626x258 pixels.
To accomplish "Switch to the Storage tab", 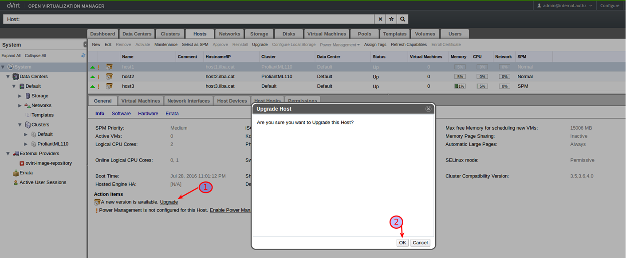I will tap(259, 34).
